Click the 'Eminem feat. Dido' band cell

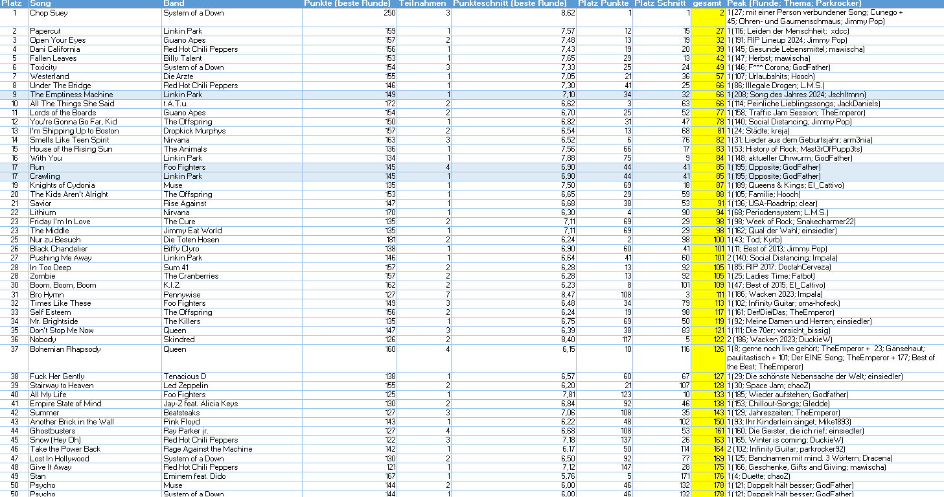click(x=231, y=476)
